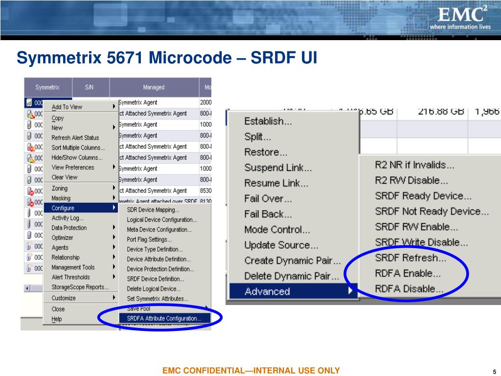Click Establish... in SRDF menu
Screen dimensions: 501x376
point(294,121)
